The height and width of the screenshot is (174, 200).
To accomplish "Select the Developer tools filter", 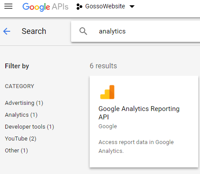I will click(x=30, y=127).
